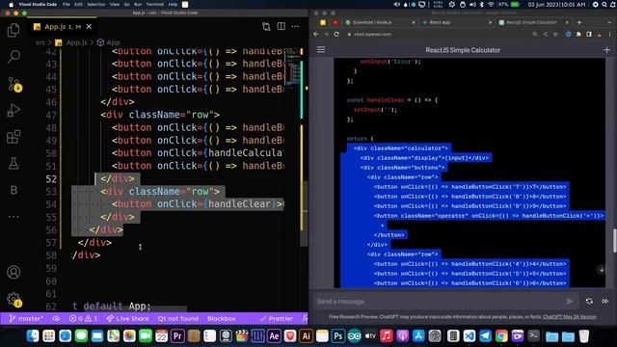Open More Actions menu in editor toolbar
The image size is (617, 347).
295,26
